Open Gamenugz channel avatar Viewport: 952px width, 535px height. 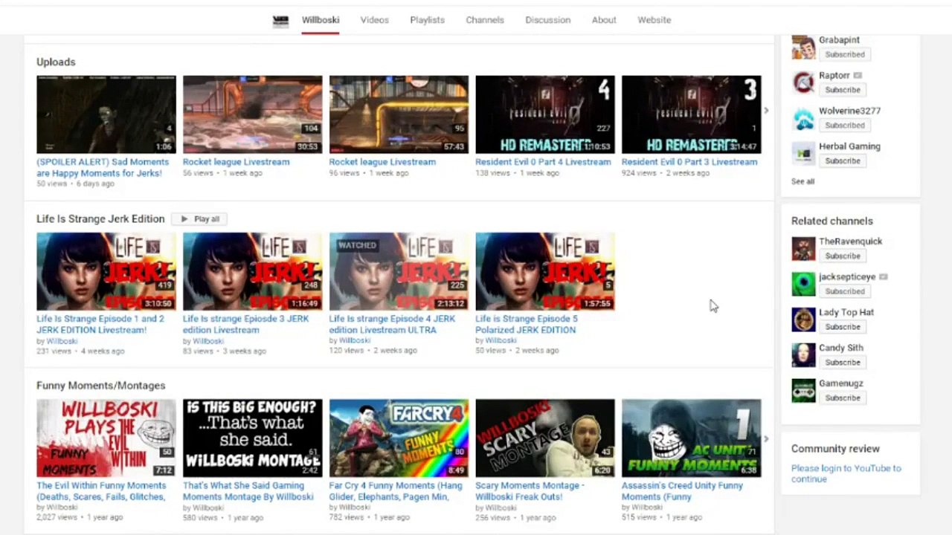coord(803,392)
